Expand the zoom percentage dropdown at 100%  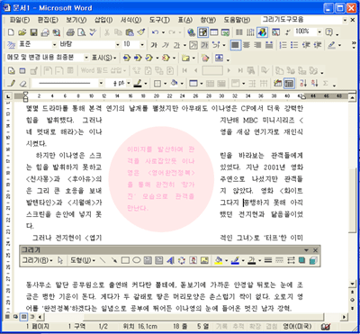(x=319, y=32)
